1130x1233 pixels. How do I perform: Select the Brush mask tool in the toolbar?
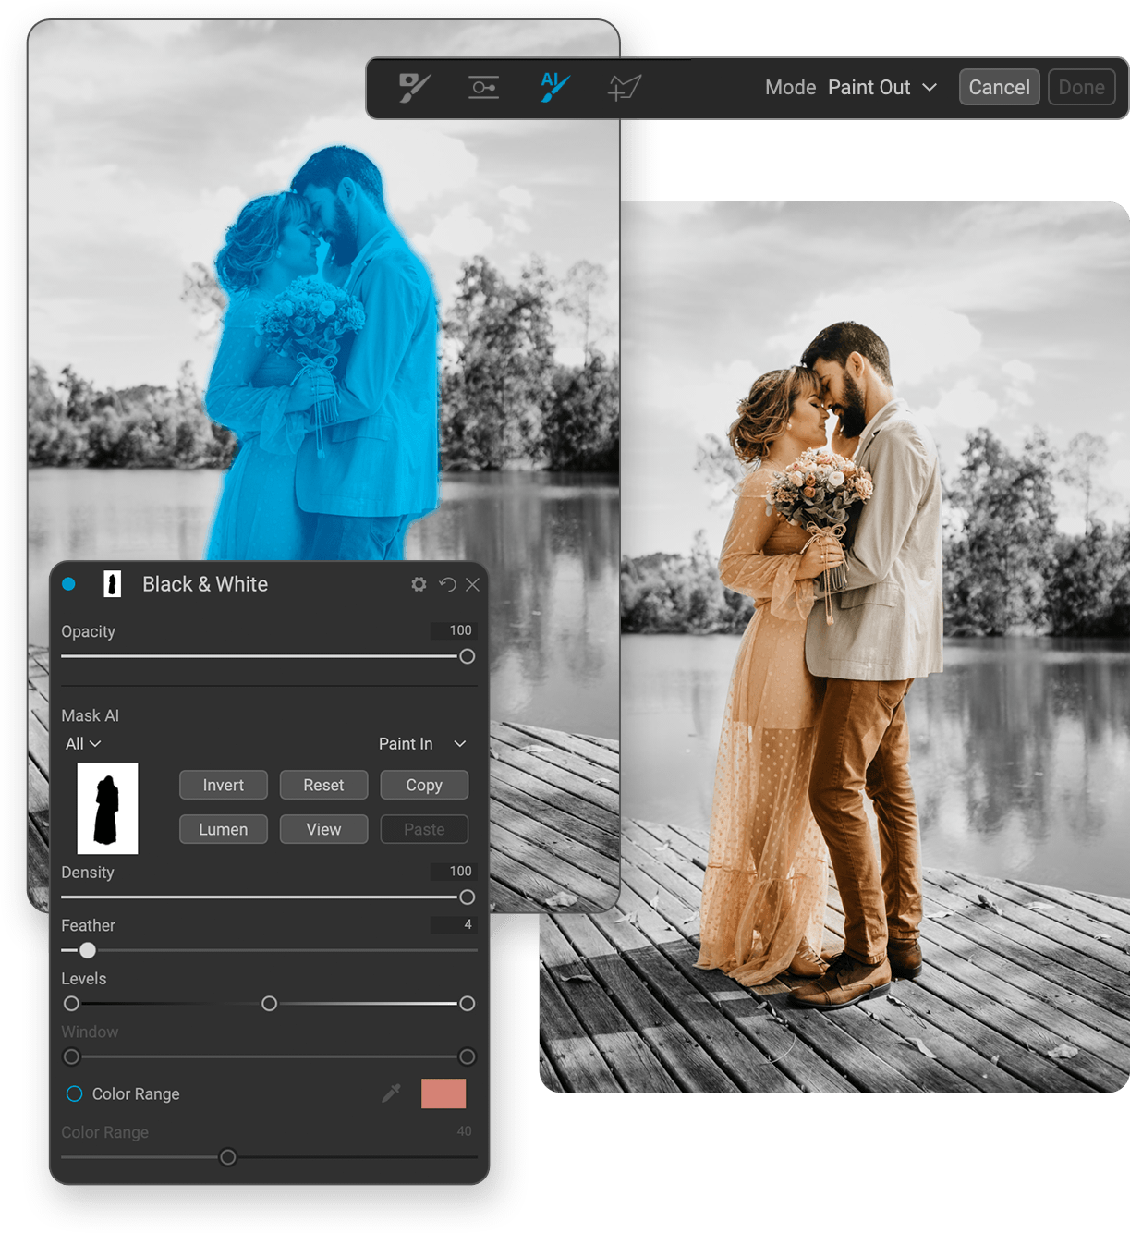413,87
